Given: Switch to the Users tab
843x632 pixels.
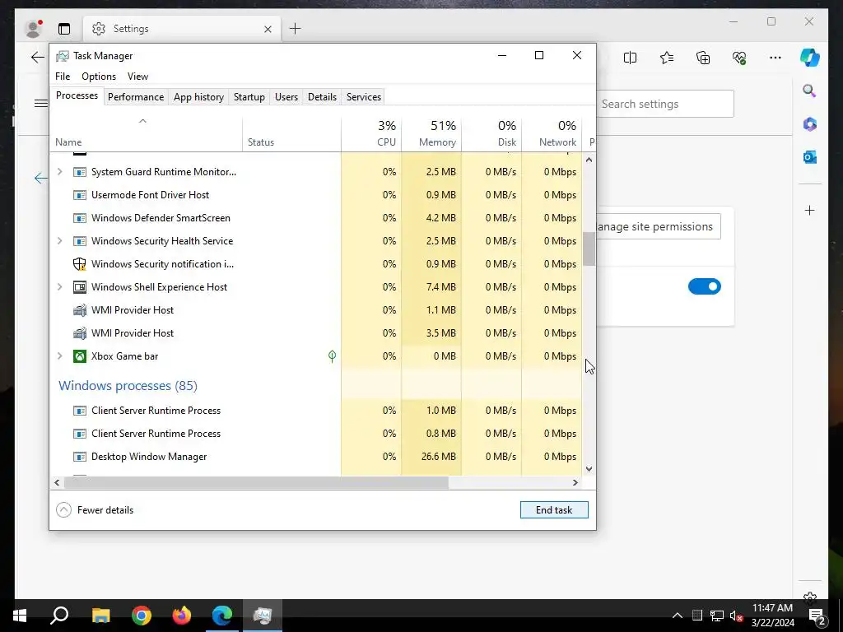Looking at the screenshot, I should [x=286, y=97].
